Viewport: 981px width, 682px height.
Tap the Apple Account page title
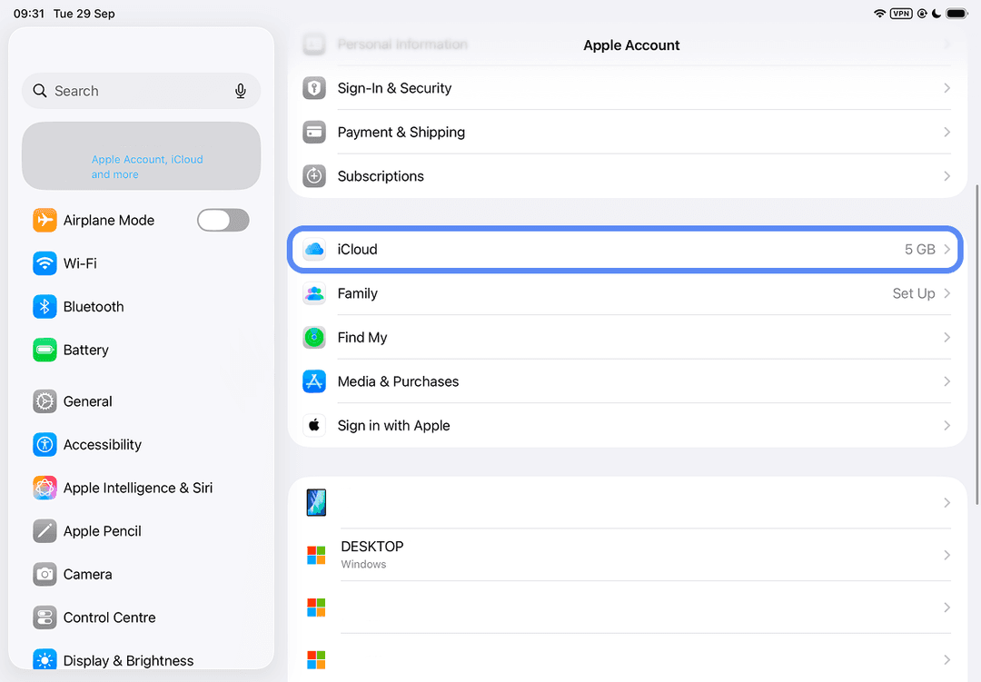631,45
